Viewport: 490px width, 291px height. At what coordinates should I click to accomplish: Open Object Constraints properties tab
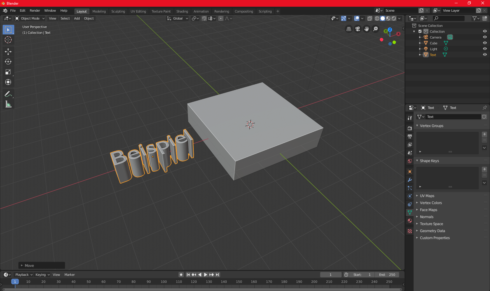coord(410,204)
